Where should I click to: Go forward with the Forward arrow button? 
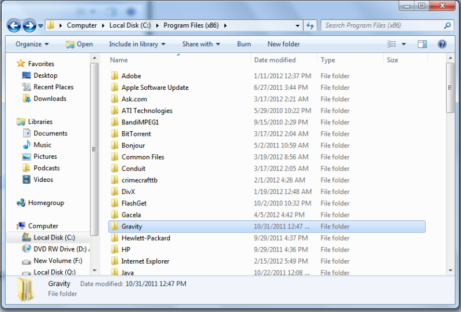tap(29, 25)
